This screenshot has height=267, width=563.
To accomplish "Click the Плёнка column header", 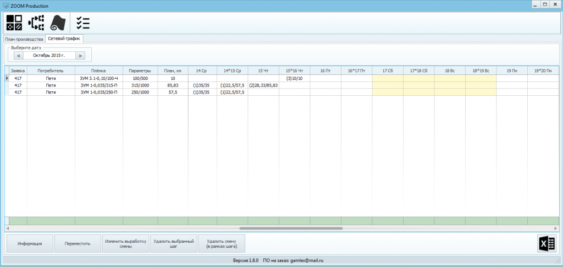I will tap(98, 70).
